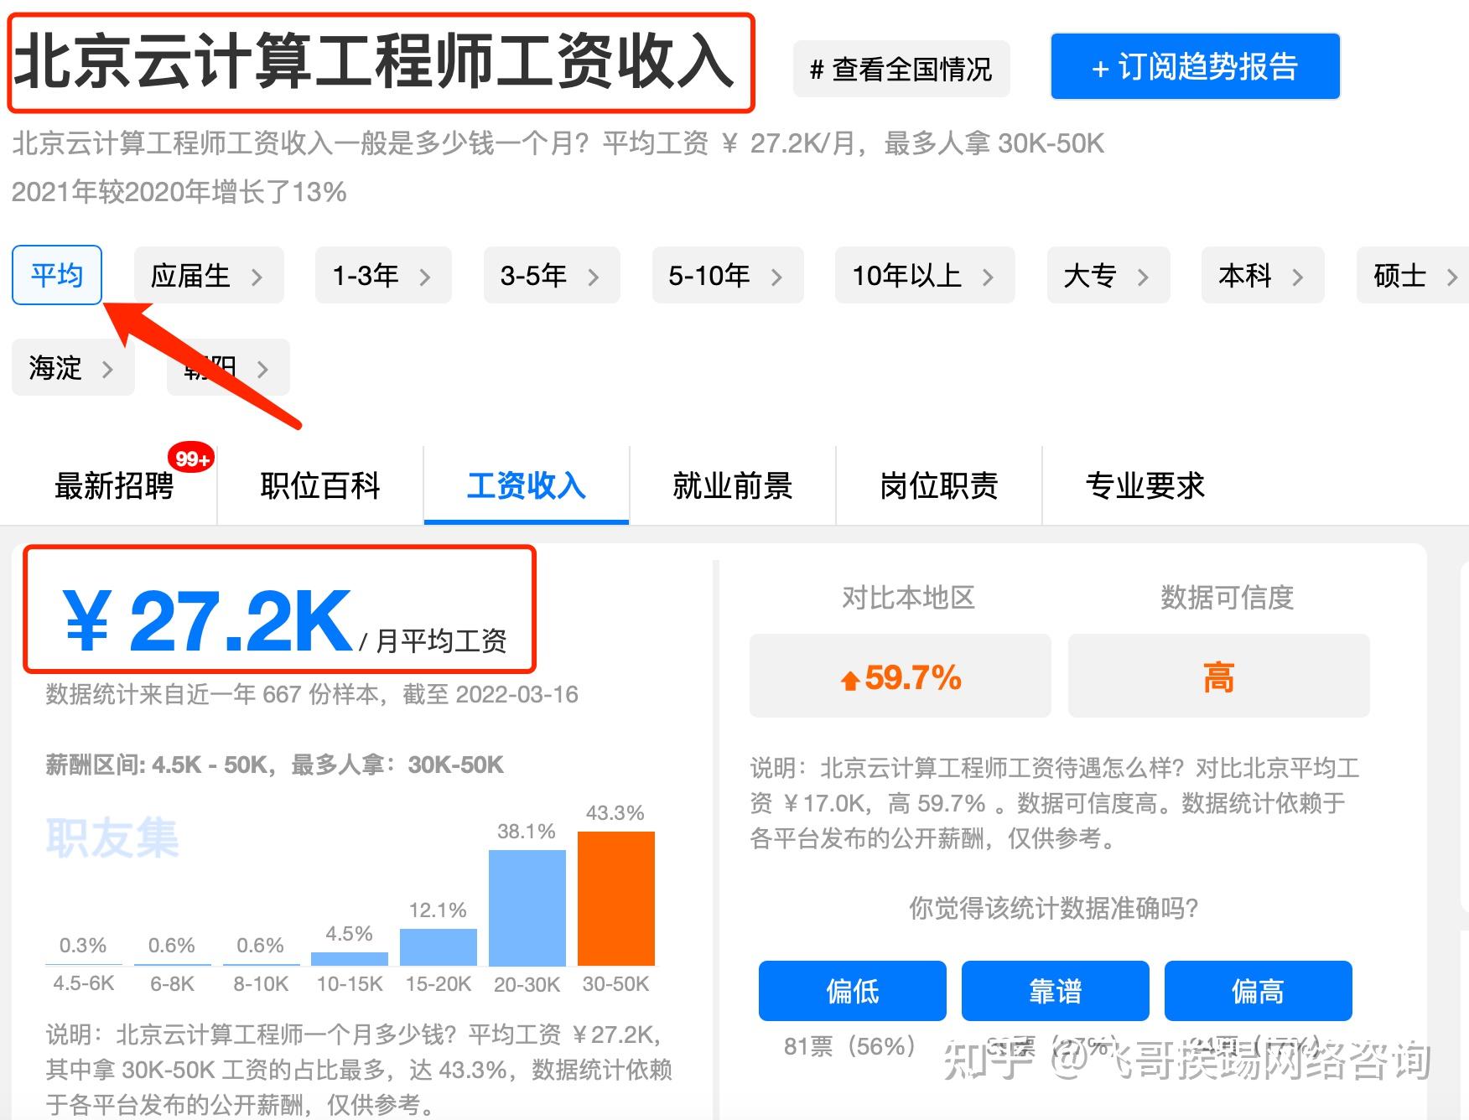Switch to the 专业要求 tab
This screenshot has height=1120, width=1469.
click(1145, 485)
